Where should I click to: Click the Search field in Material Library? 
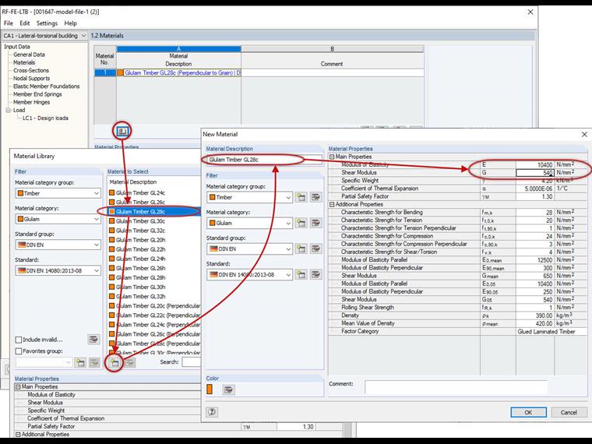coord(192,362)
